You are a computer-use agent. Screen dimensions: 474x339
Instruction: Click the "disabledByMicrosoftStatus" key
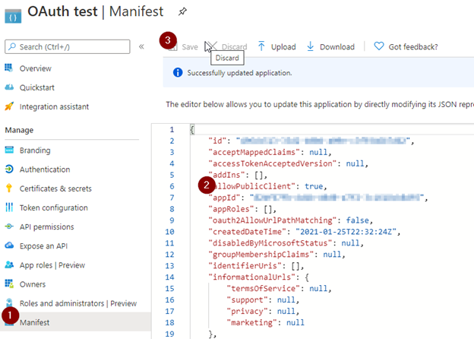coord(270,243)
